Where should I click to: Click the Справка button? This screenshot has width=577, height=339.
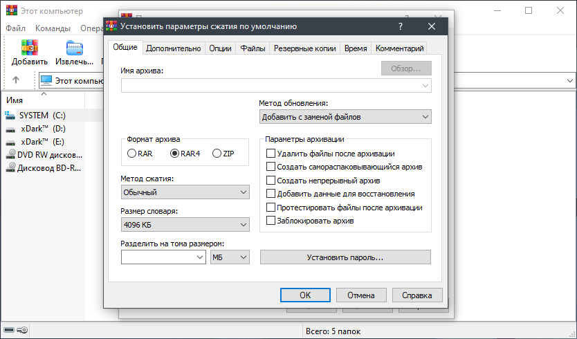point(417,295)
